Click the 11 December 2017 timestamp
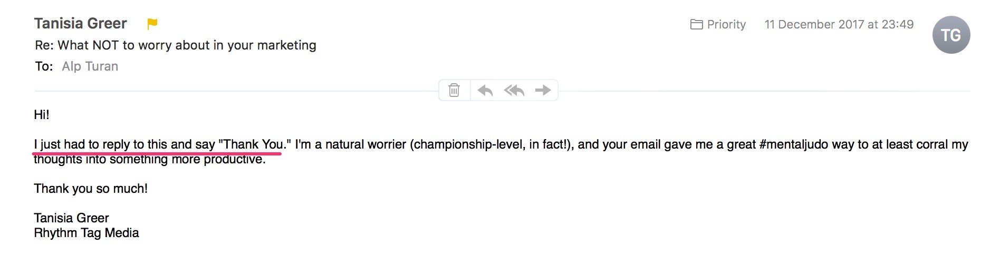The height and width of the screenshot is (255, 1000). click(x=839, y=24)
